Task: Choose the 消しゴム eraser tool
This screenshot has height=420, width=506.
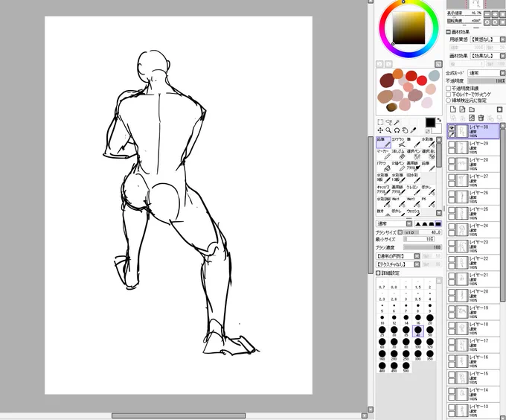Action: click(x=399, y=154)
